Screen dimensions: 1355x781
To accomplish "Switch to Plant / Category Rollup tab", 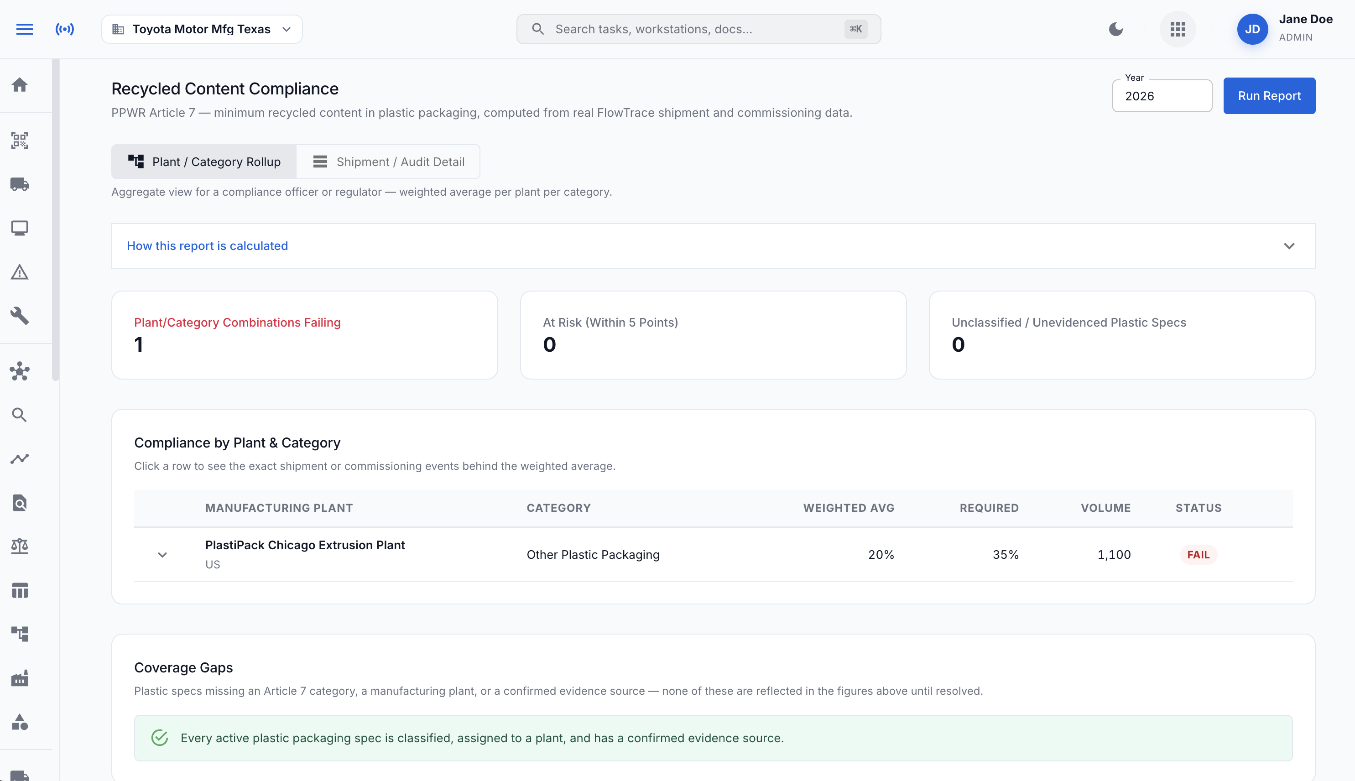I will tap(204, 161).
